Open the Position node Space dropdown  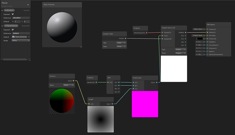tap(68, 85)
